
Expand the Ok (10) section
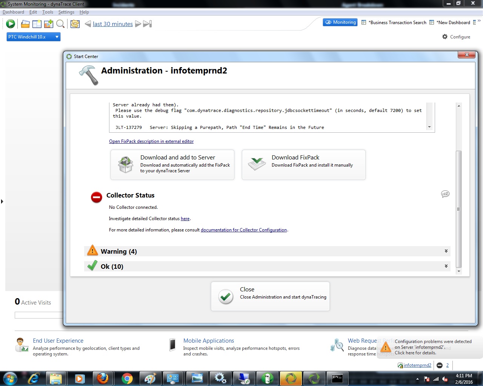click(267, 267)
